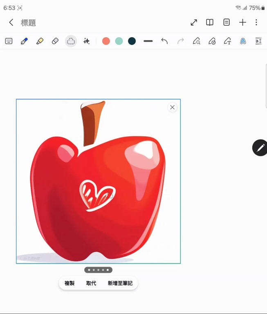Screen dimensions: 267x314
Task: Select the eraser tool
Action: pyautogui.click(x=55, y=41)
